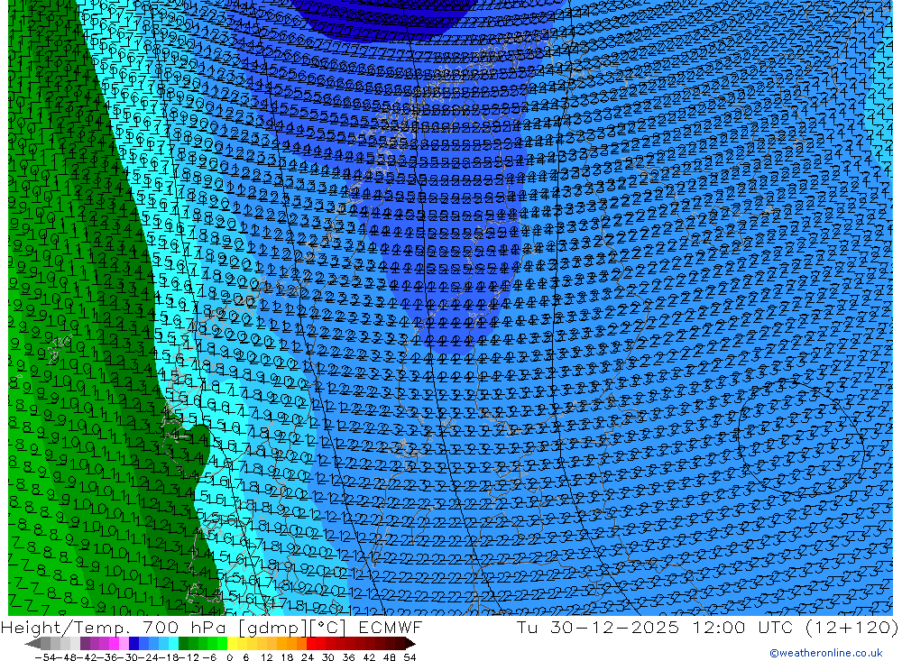Screen dimensions: 902x661
Task: Select the "-48" legend label
Action: pyautogui.click(x=66, y=657)
